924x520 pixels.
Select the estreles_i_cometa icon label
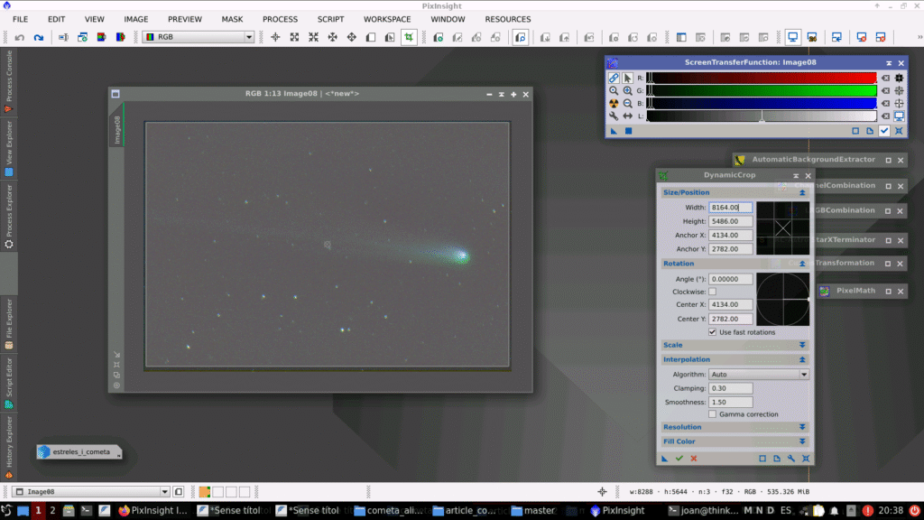point(81,451)
